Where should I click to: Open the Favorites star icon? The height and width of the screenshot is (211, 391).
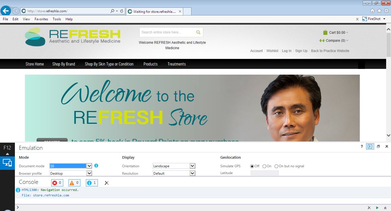(379, 11)
